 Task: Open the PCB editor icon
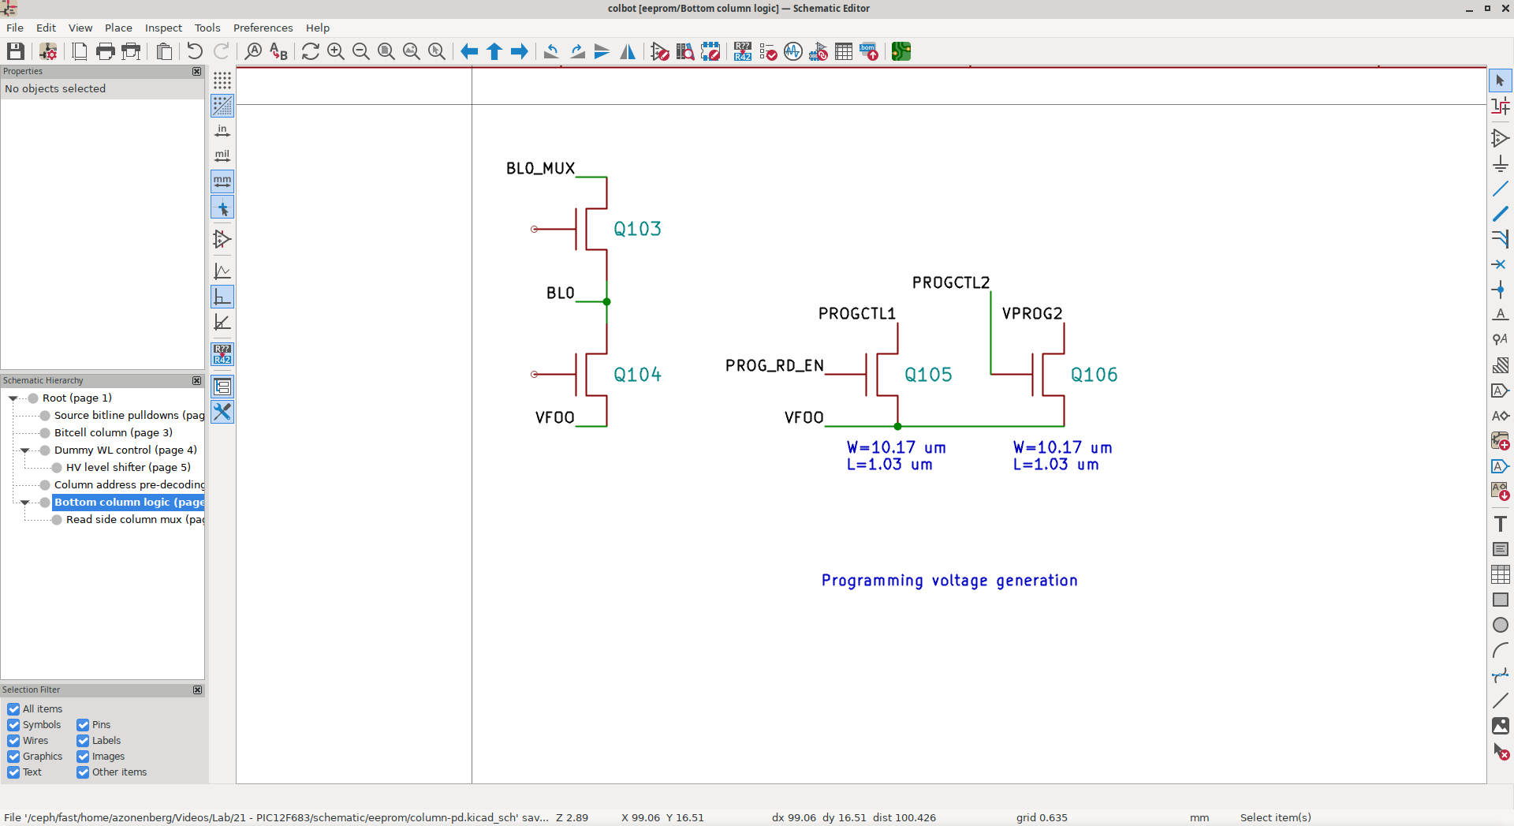tap(901, 52)
